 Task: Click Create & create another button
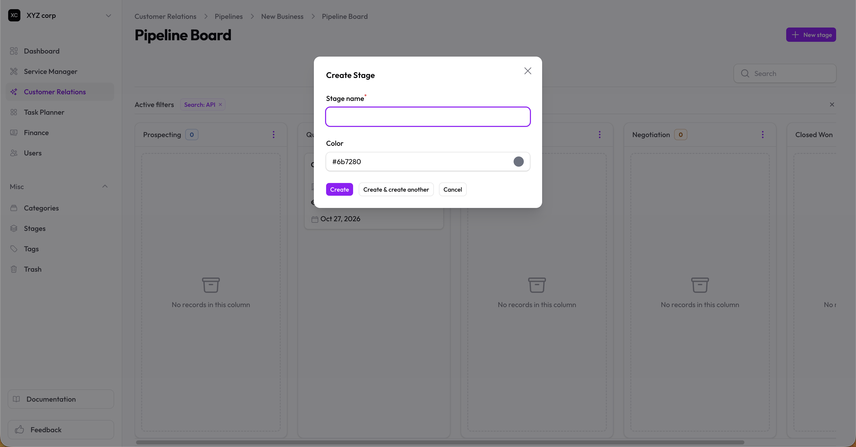(396, 189)
